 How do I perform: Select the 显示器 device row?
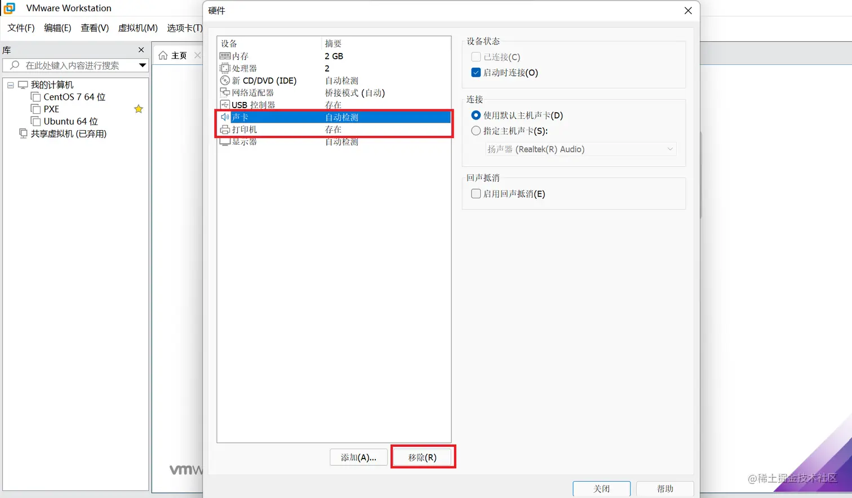tap(334, 142)
